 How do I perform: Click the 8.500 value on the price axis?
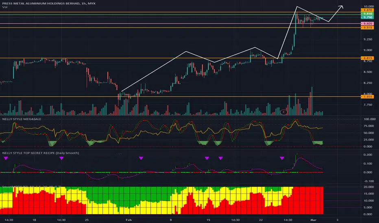click(x=368, y=72)
